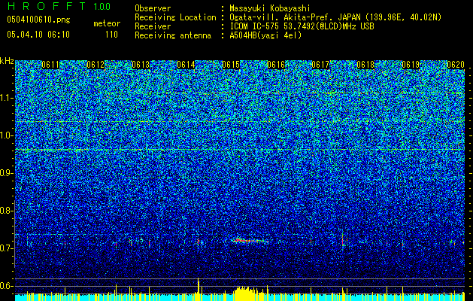Click the HROFFT 1.0.0 title text
Screen dimensions: 473x301
pyautogui.click(x=59, y=6)
